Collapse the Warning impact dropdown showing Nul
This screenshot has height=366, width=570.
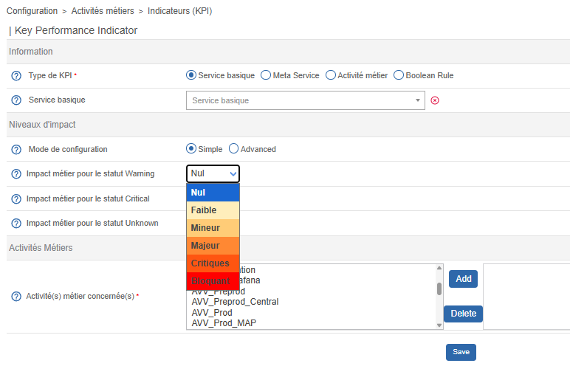click(213, 174)
